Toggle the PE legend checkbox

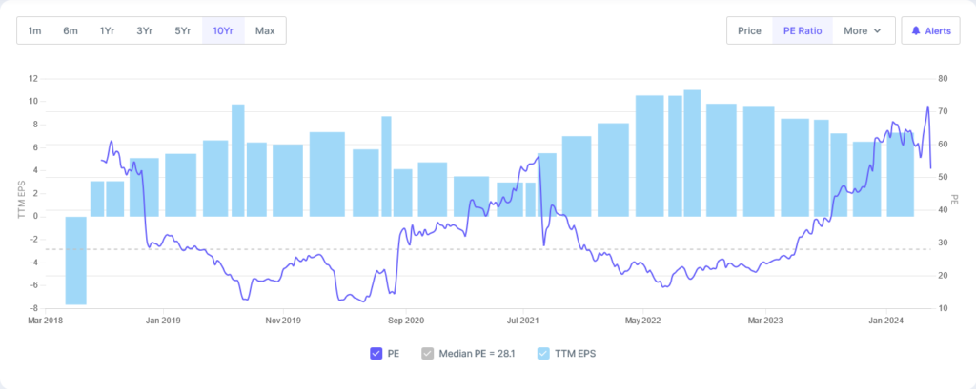pos(376,354)
